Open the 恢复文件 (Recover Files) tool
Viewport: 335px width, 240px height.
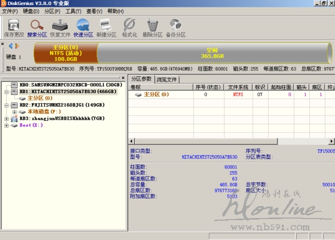tap(60, 27)
